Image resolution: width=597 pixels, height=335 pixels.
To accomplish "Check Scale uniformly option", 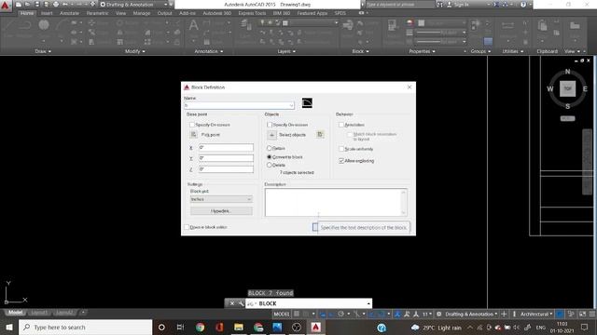I will [341, 149].
